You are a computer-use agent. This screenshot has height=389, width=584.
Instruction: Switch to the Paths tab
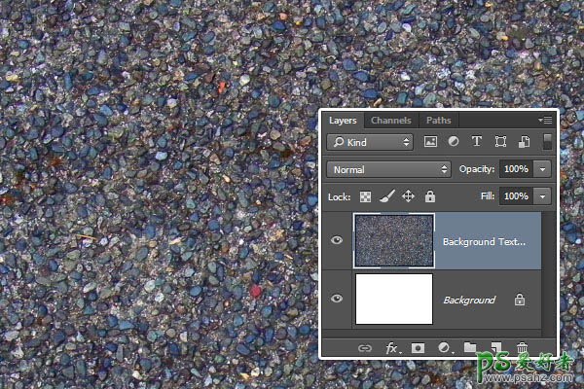438,121
